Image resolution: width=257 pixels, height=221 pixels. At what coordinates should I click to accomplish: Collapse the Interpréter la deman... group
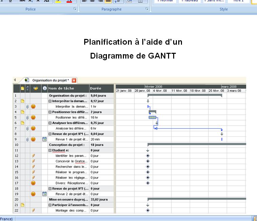tap(50, 101)
